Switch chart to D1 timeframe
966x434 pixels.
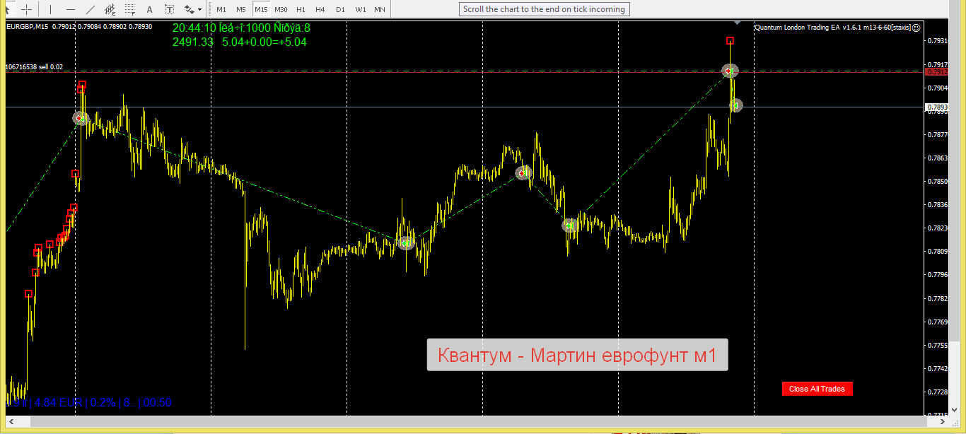click(340, 9)
